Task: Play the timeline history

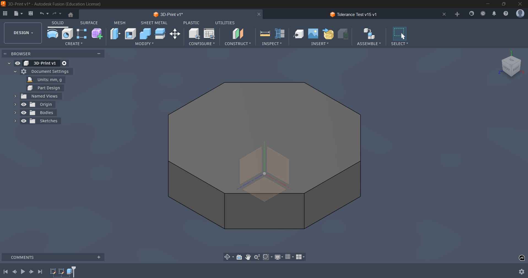Action: 23,272
